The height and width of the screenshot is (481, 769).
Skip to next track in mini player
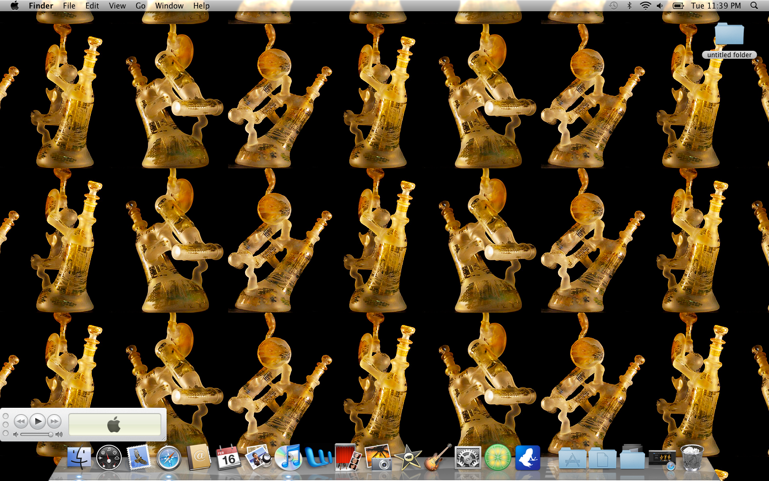click(x=54, y=421)
